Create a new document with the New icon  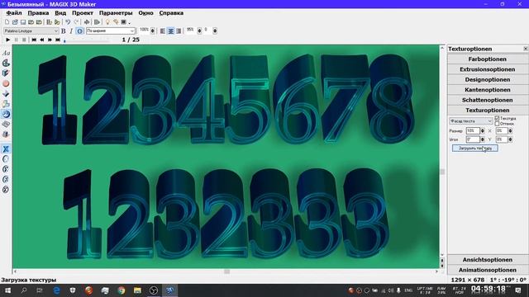[7, 22]
